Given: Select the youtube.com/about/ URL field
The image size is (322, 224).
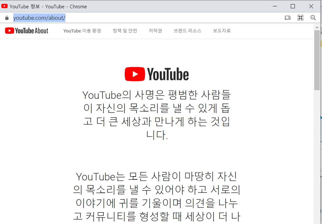Looking at the screenshot, I should 39,18.
